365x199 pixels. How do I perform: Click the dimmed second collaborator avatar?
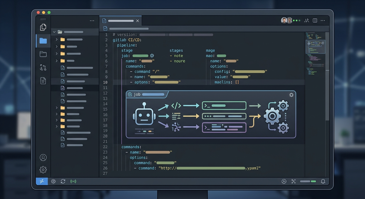tap(290, 20)
